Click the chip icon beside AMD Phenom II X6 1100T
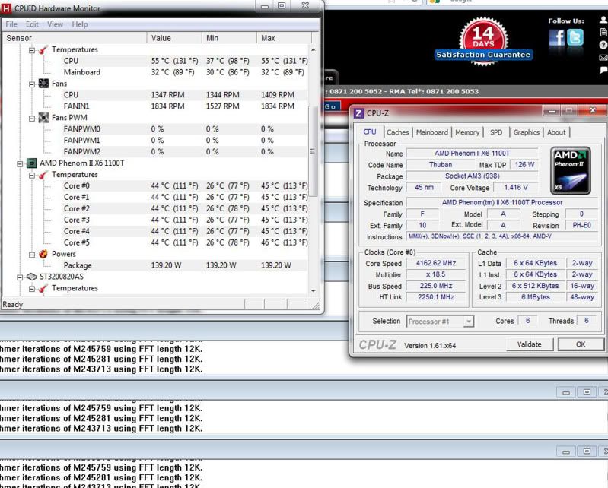The image size is (608, 488). [31, 163]
